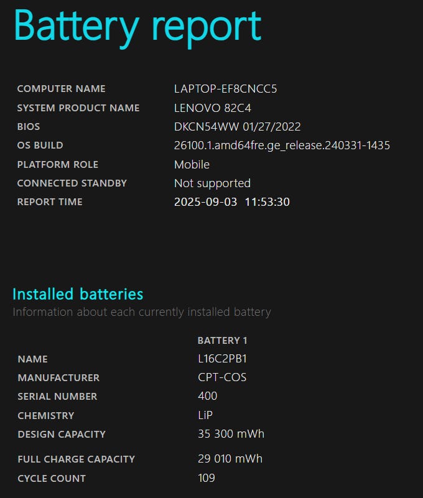
Task: Click the Not supported connected standby value
Action: point(212,183)
